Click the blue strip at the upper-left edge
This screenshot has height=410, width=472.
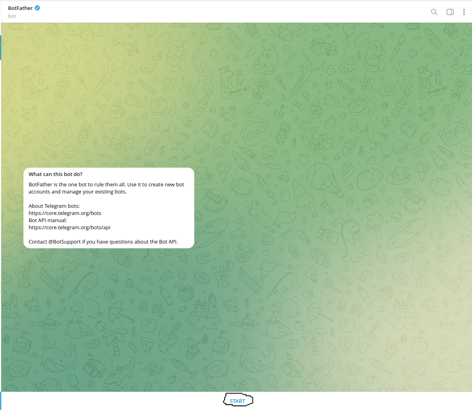coord(0,48)
